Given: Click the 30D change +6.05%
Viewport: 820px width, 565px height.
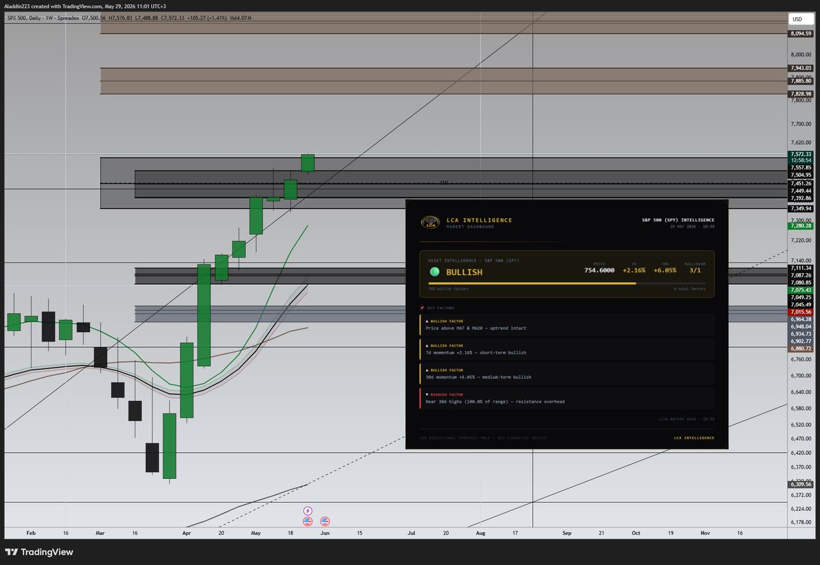Looking at the screenshot, I should [665, 270].
